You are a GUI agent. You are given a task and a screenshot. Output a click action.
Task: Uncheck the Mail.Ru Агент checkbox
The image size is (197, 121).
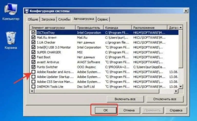pos(33,37)
